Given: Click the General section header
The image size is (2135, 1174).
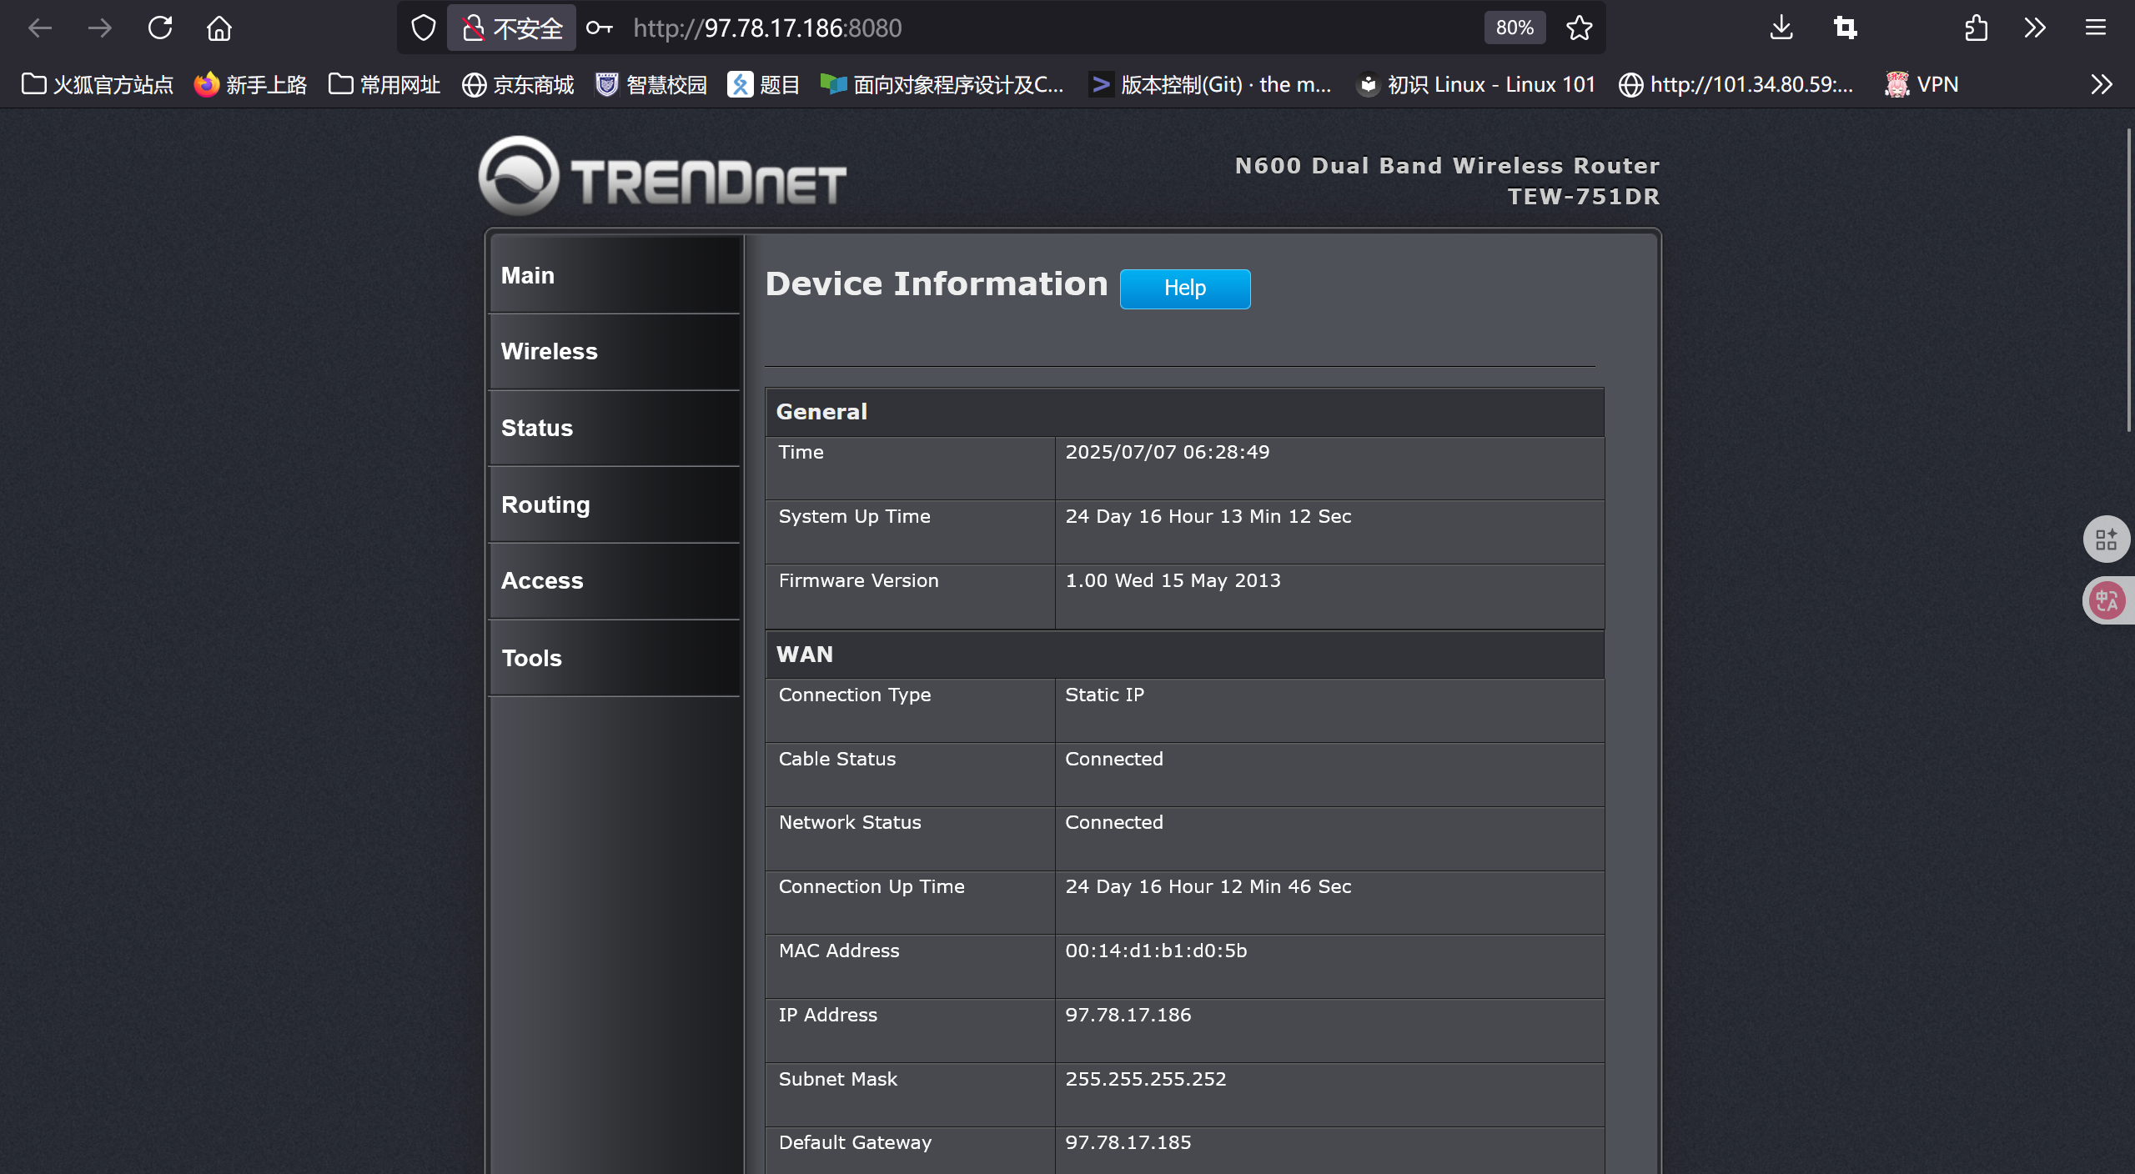Looking at the screenshot, I should [1184, 412].
